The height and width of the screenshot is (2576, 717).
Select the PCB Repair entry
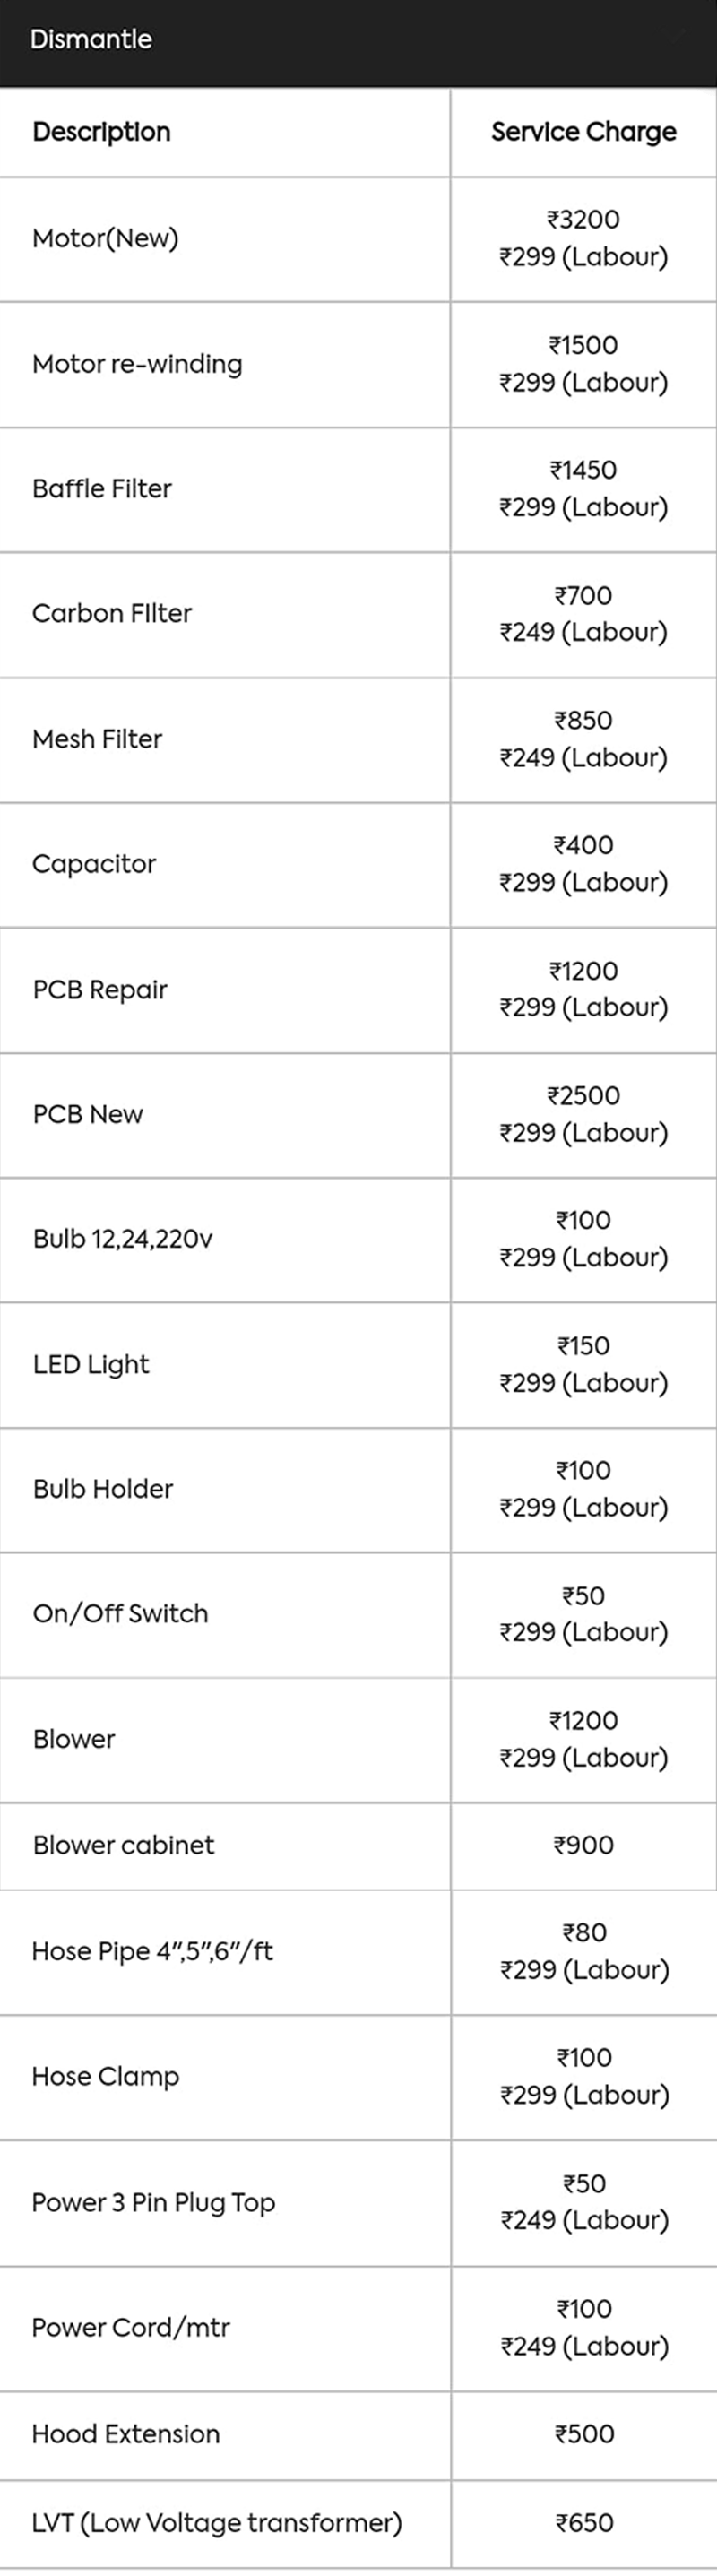100,990
